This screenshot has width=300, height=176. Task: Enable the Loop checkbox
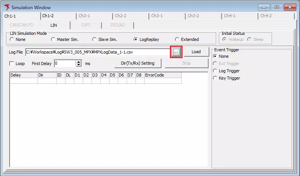pyautogui.click(x=11, y=64)
